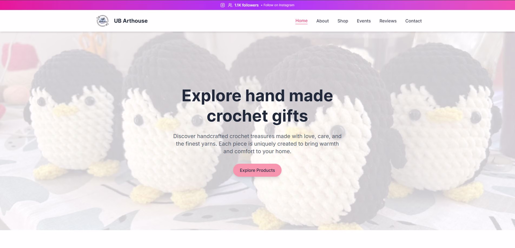
Task: Open the Events menu item
Action: pyautogui.click(x=364, y=21)
